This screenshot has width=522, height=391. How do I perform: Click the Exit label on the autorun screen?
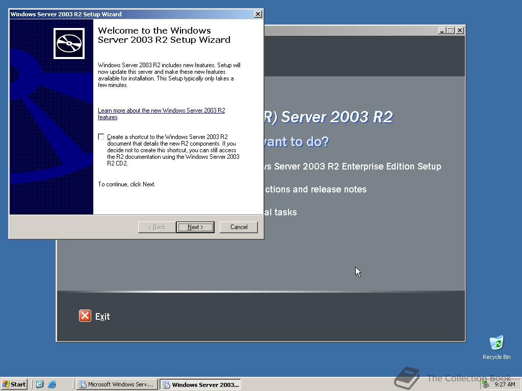click(x=102, y=316)
